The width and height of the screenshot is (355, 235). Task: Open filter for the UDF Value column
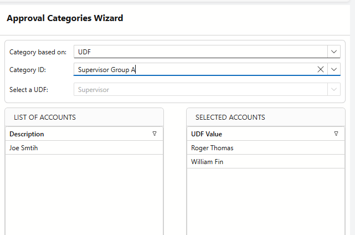pyautogui.click(x=336, y=134)
